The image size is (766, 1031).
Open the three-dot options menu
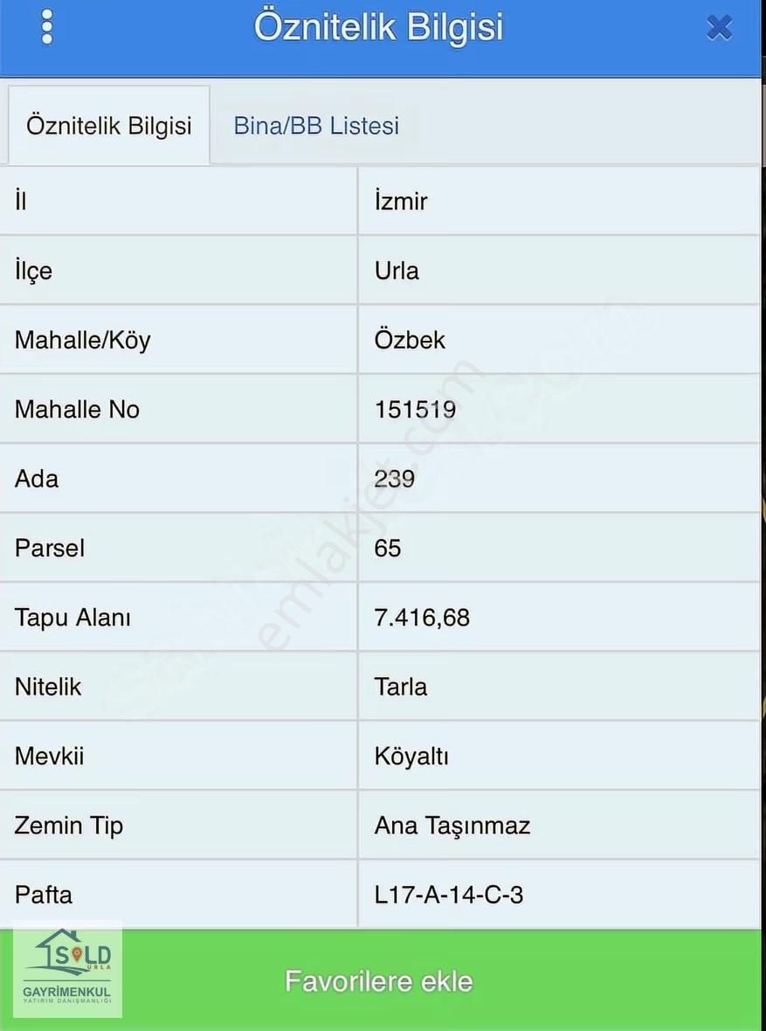[47, 27]
